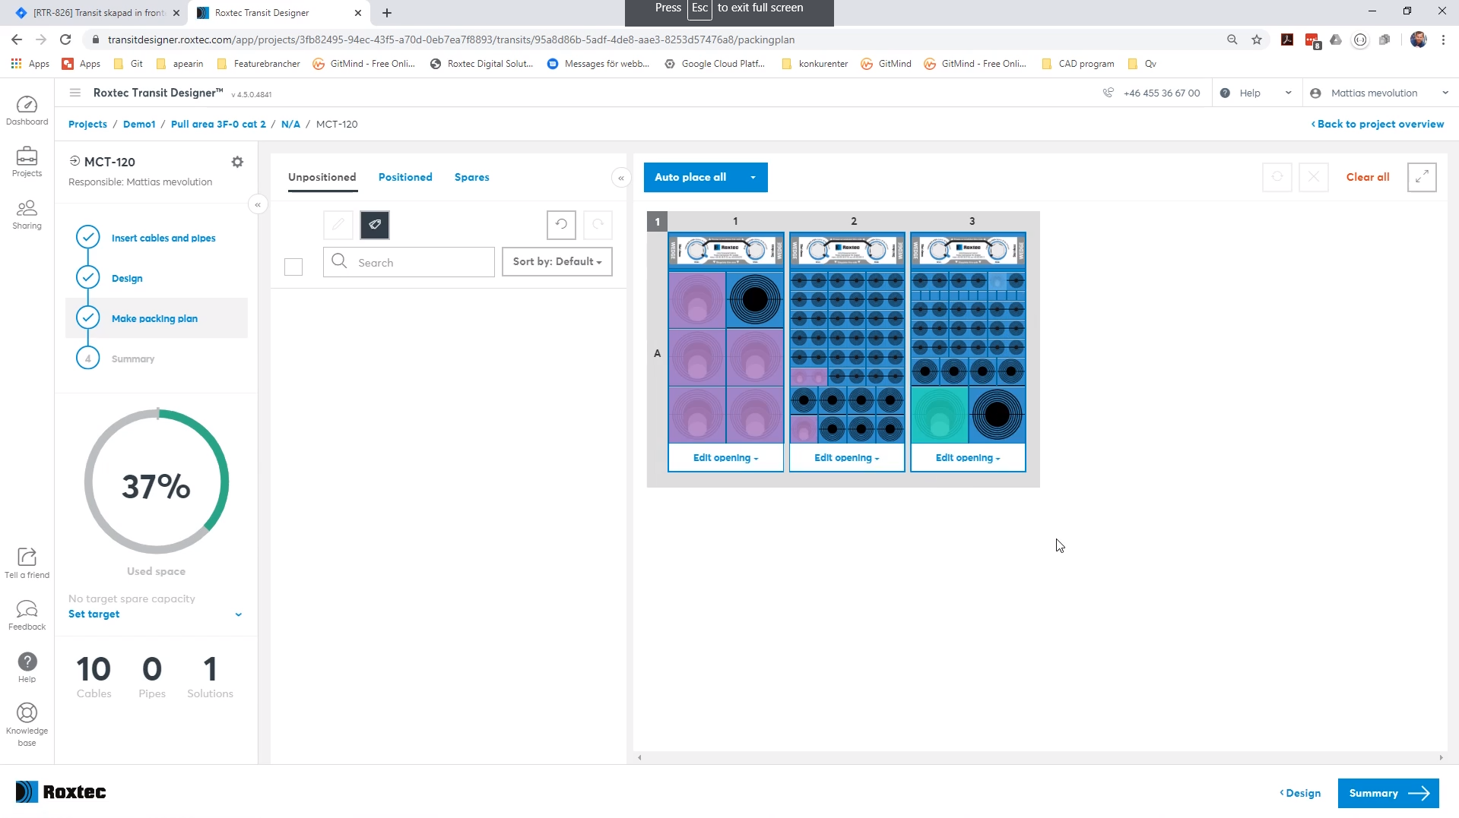Open Knowledge base from sidebar
Viewport: 1459px width, 818px height.
(27, 725)
